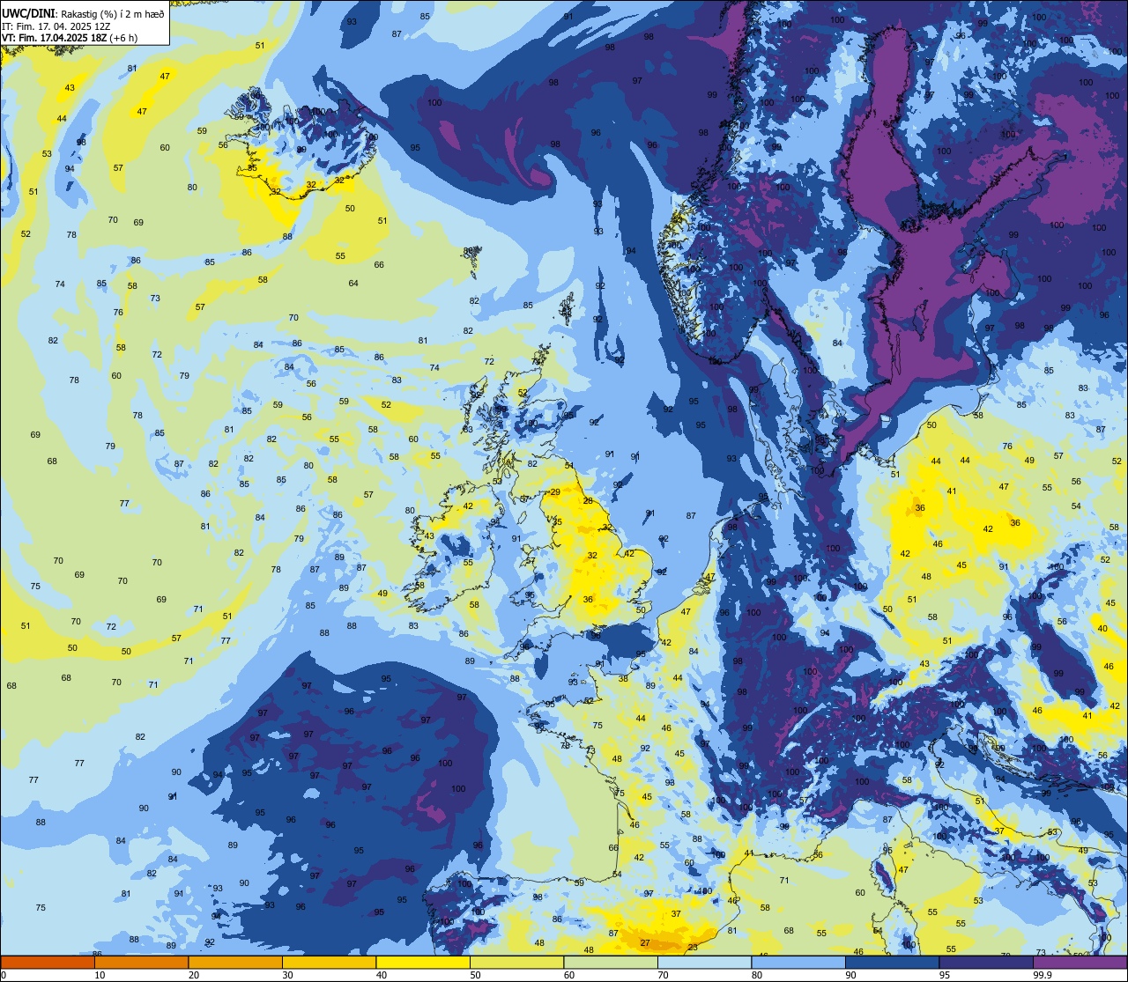The width and height of the screenshot is (1128, 982).
Task: Click the '60' legend scale label
Action: coord(569,975)
